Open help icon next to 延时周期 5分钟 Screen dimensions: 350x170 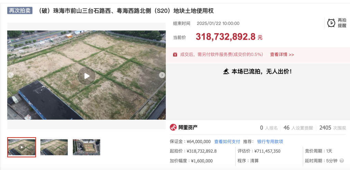click(x=341, y=161)
